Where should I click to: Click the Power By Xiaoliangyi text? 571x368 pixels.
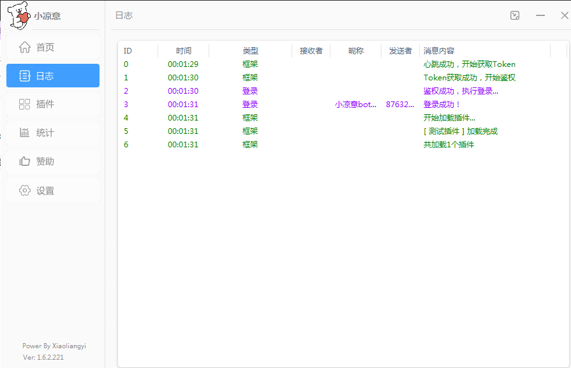[x=54, y=346]
